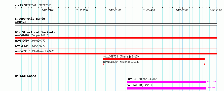Click the 13q14.3 band label

(20, 22)
